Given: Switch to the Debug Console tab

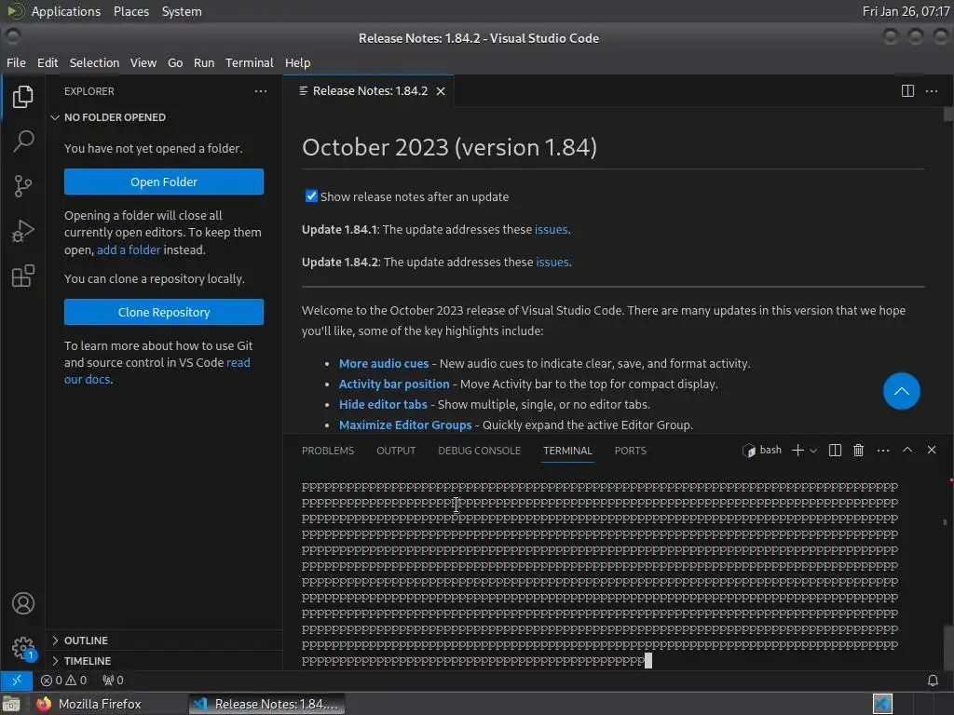Looking at the screenshot, I should point(479,451).
